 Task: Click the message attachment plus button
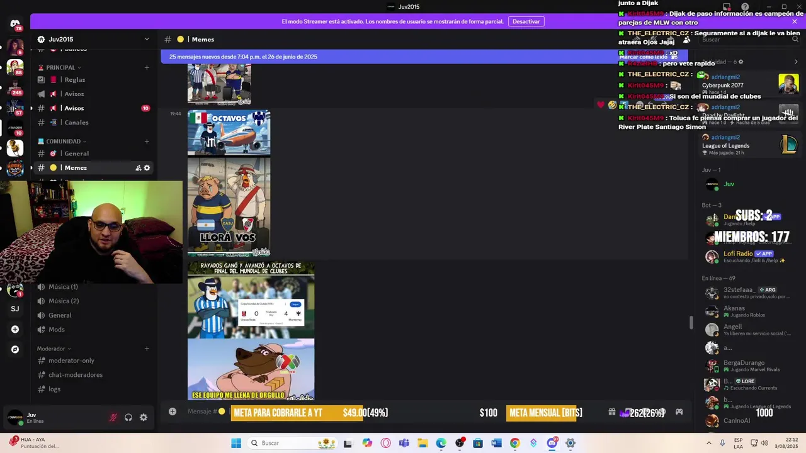(173, 411)
